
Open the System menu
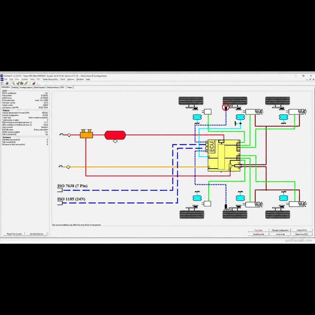click(25, 79)
